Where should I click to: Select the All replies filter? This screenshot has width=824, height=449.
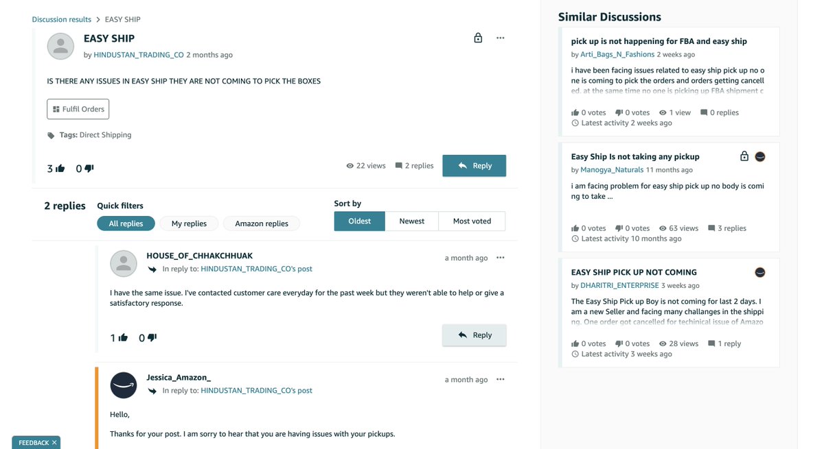click(x=126, y=223)
